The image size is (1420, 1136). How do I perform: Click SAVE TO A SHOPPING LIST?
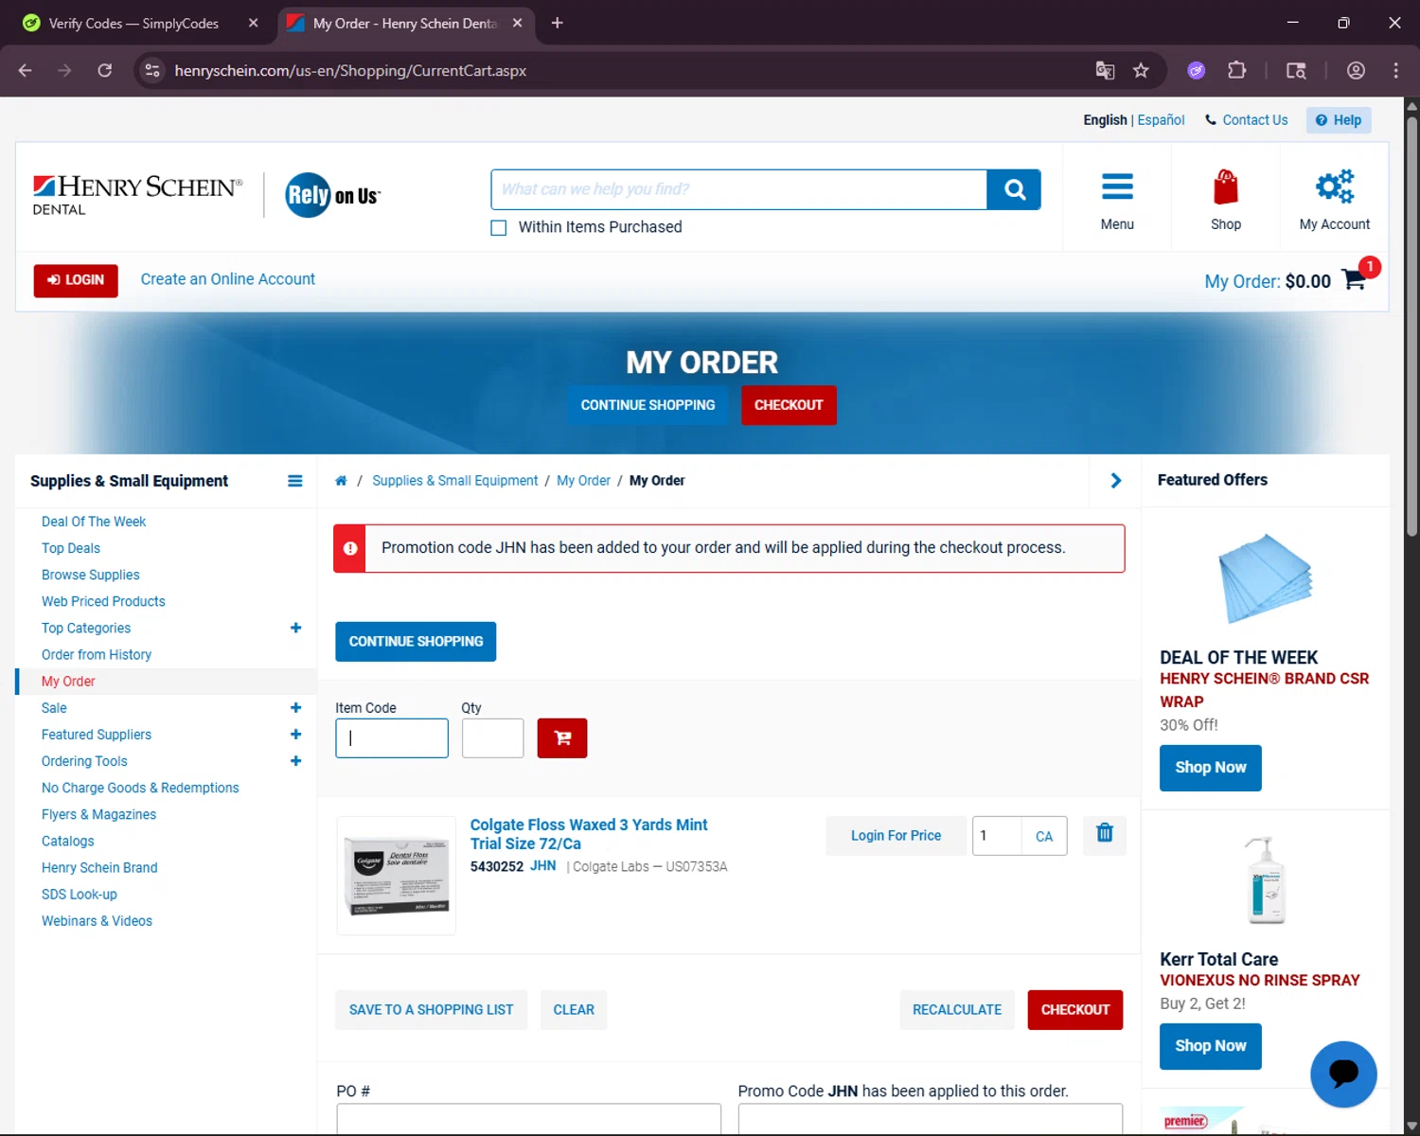[431, 1010]
